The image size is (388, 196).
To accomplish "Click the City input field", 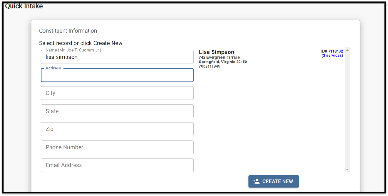I will coord(117,93).
